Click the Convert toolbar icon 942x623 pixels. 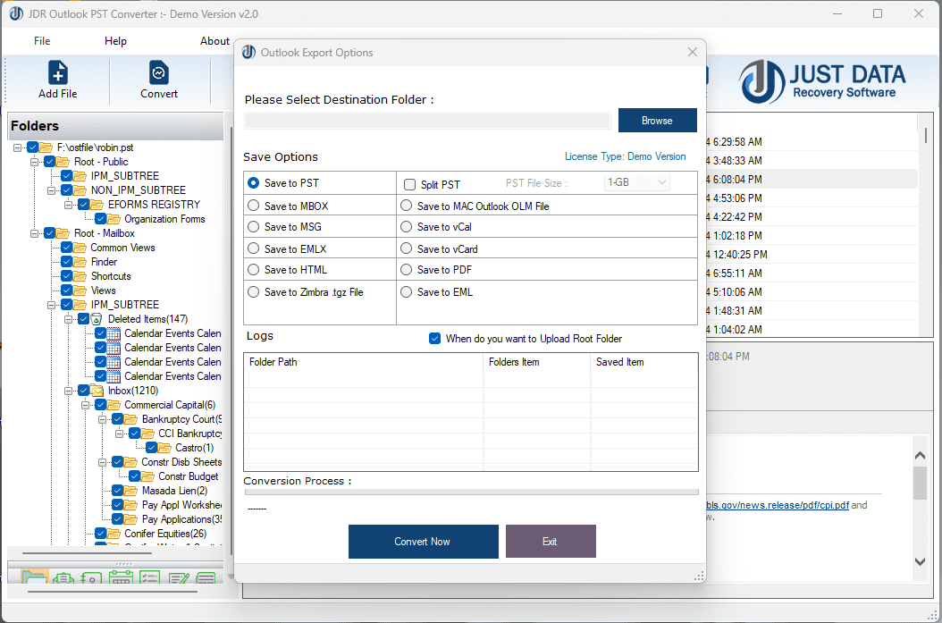[x=158, y=80]
